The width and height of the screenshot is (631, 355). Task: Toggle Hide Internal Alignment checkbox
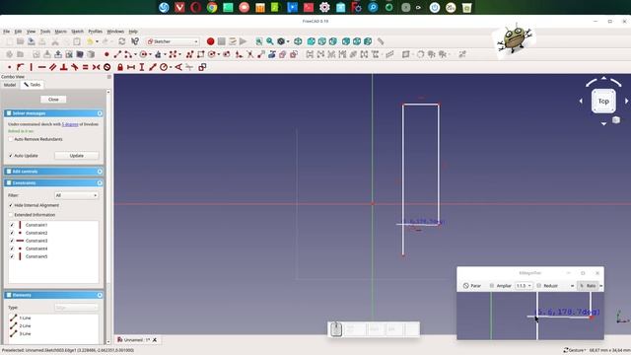(x=11, y=205)
